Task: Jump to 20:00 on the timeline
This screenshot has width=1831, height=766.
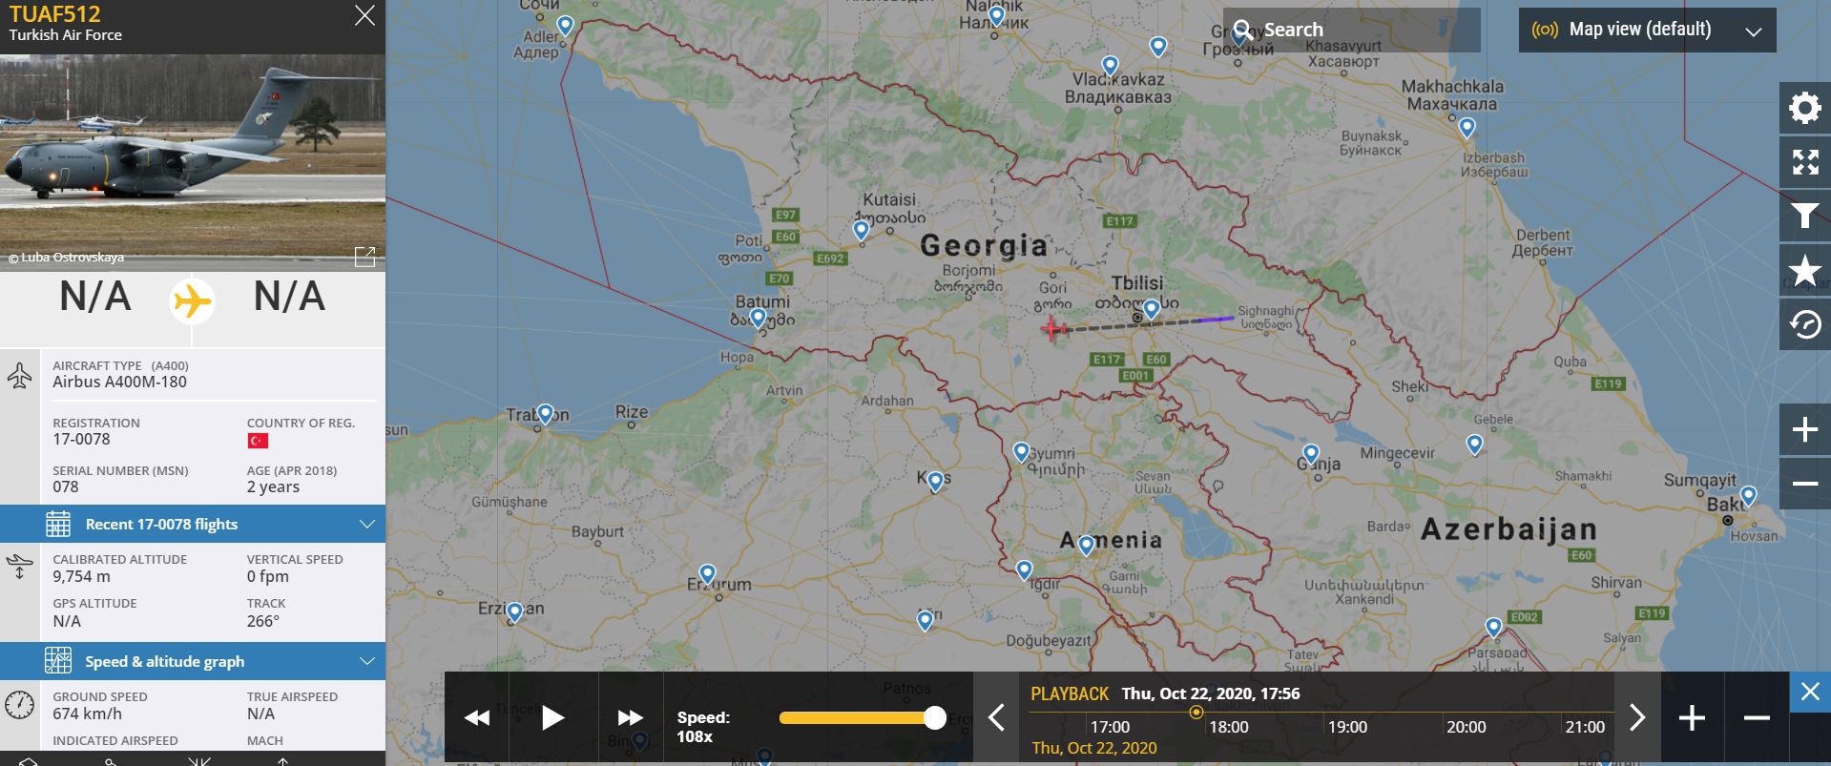Action: [x=1466, y=727]
